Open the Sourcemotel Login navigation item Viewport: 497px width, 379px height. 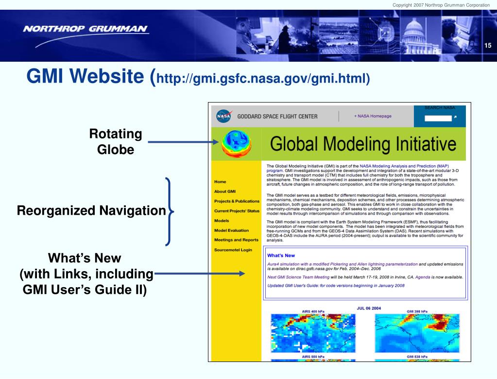tap(233, 250)
